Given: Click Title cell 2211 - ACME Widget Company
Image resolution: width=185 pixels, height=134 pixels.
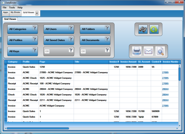Looking at the screenshot, I should click(91, 100).
